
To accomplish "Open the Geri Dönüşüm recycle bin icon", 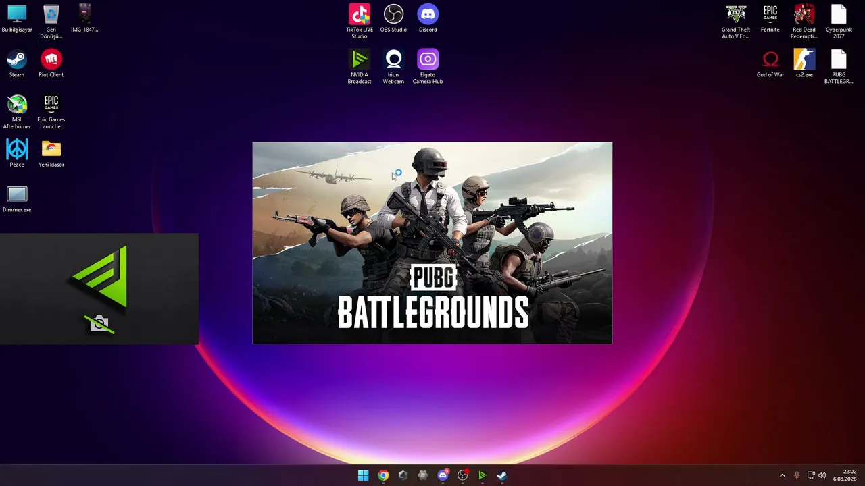I will tap(51, 22).
